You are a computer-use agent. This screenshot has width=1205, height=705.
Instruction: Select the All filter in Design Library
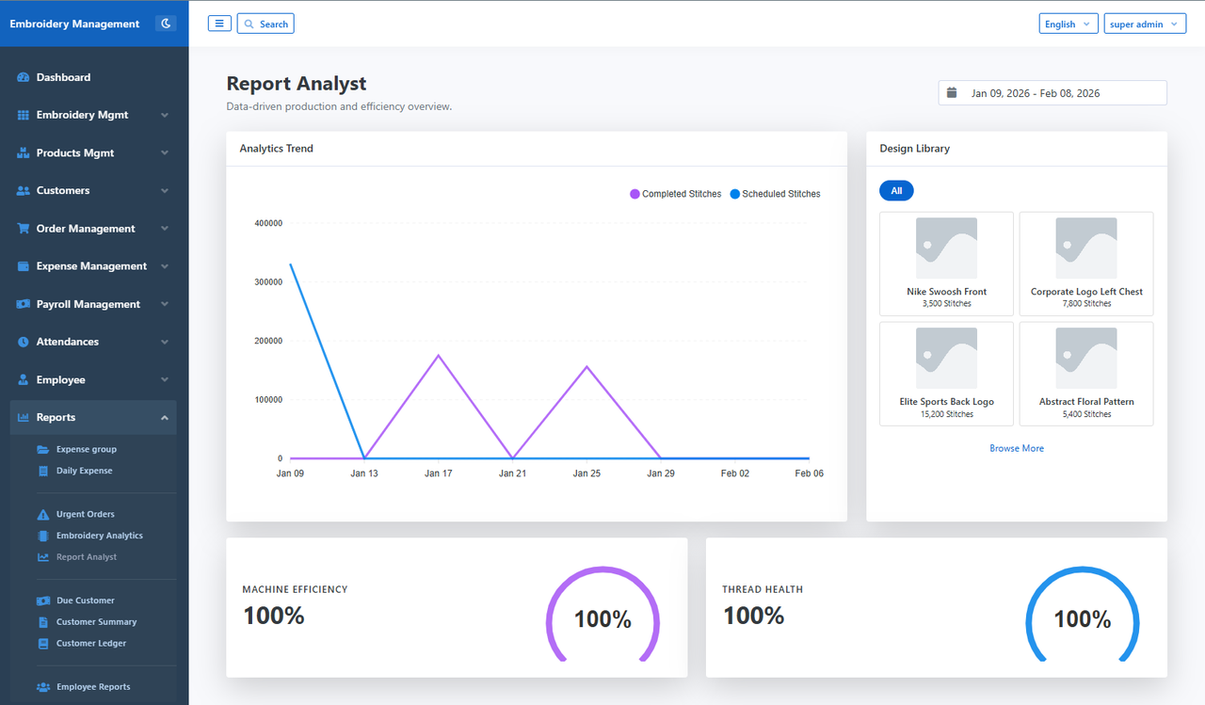[x=896, y=191]
